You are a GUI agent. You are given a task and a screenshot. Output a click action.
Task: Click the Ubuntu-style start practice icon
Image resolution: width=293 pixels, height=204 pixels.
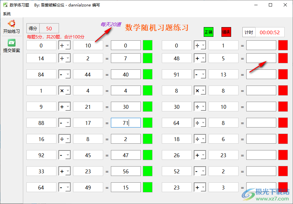(x=11, y=24)
